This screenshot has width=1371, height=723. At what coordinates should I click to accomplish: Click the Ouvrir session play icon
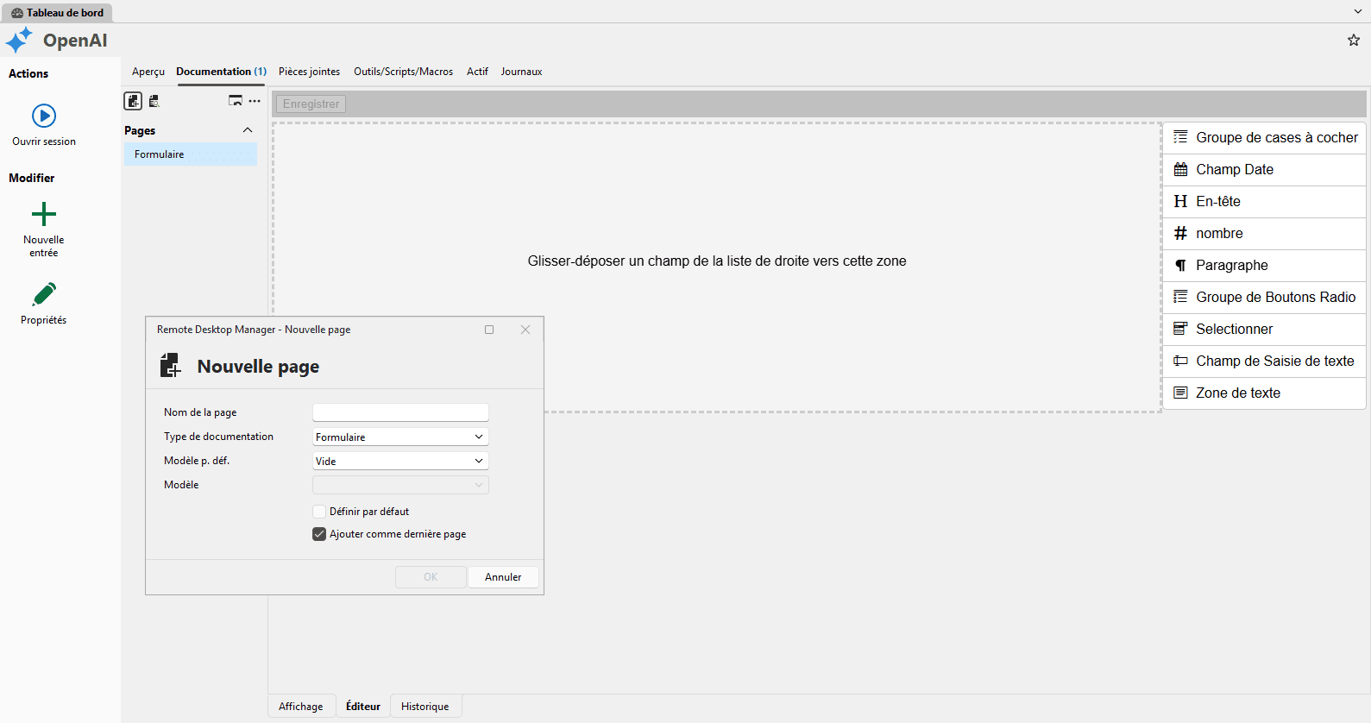click(x=44, y=116)
